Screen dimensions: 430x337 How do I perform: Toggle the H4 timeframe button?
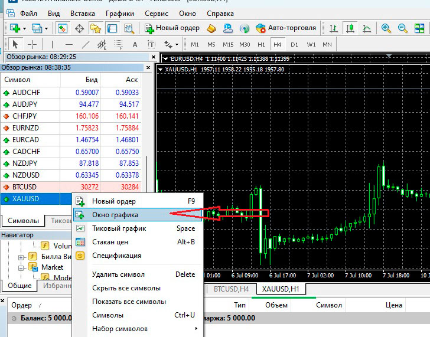coord(277,44)
